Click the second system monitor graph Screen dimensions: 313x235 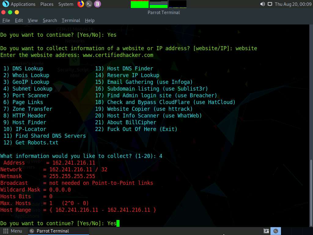tap(159, 4)
